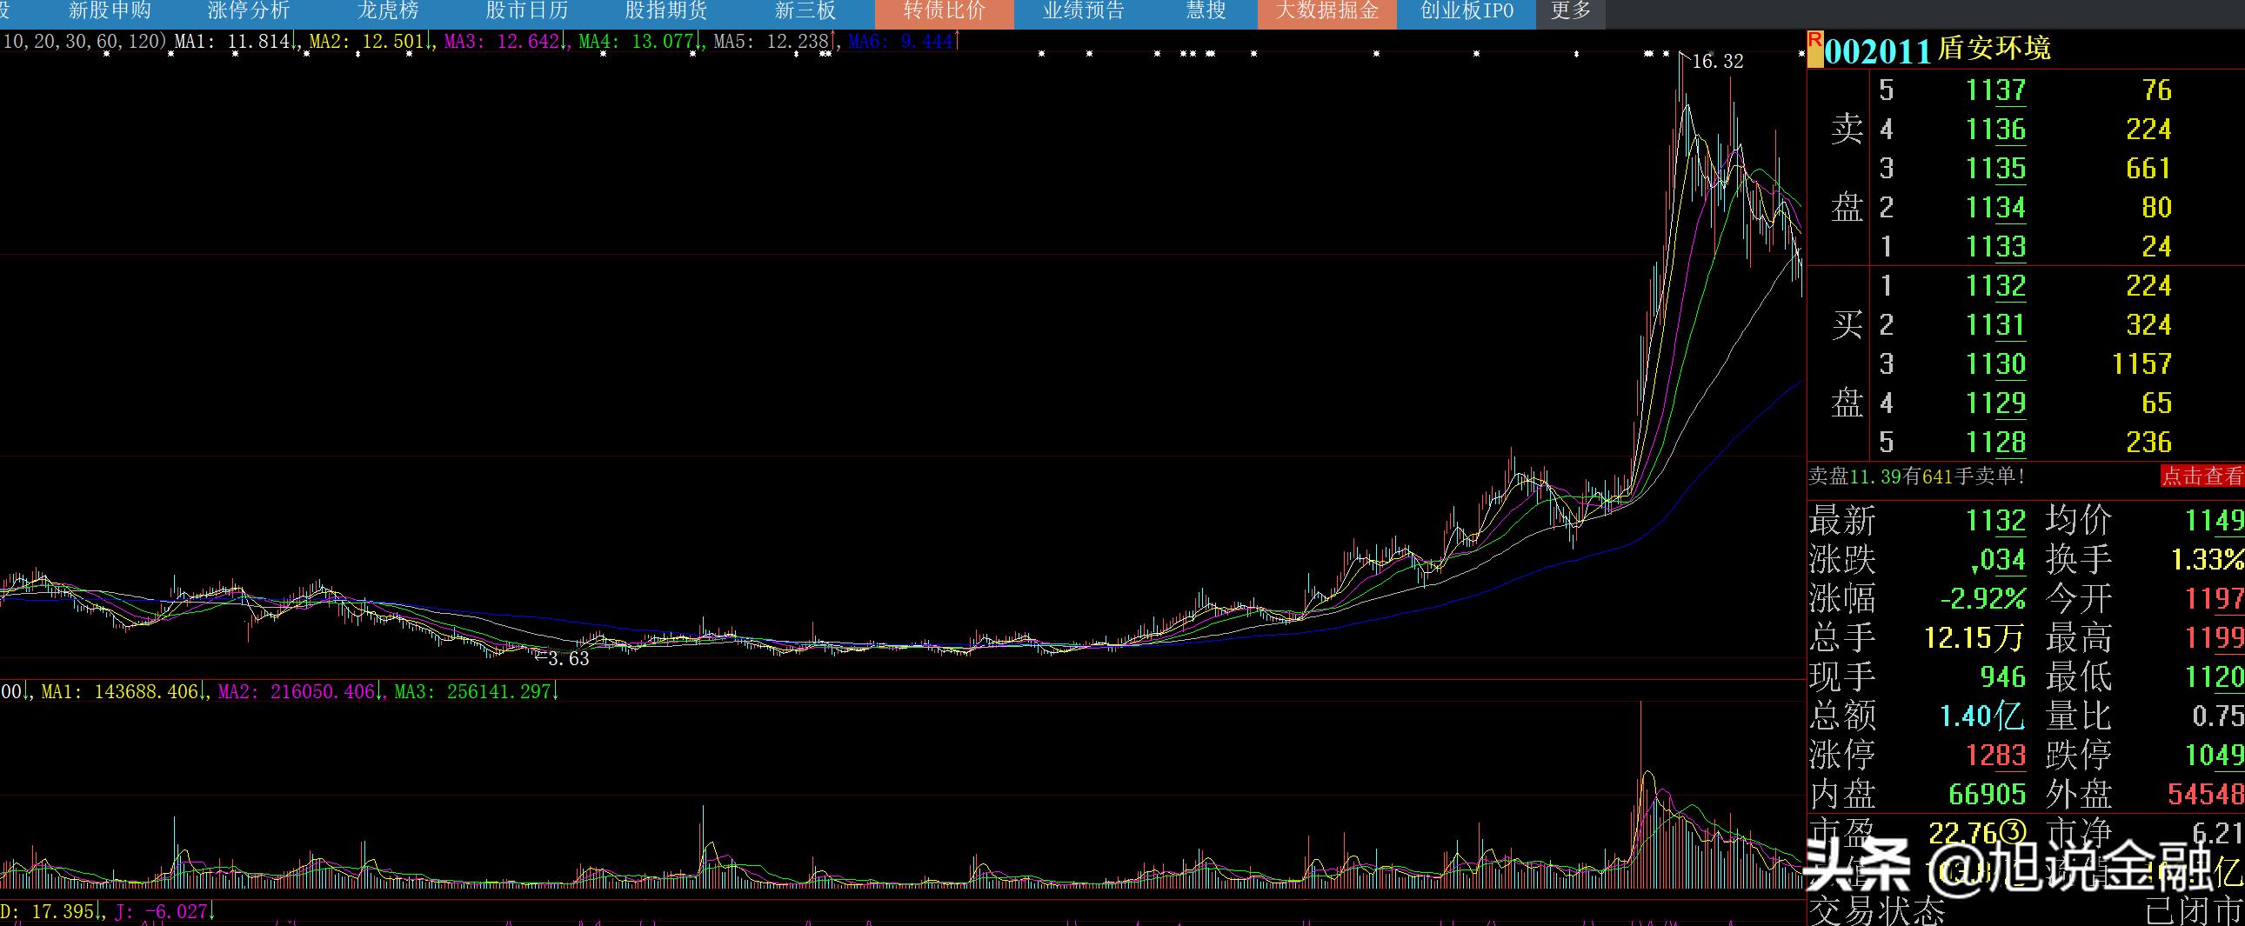Click the 3.63 low price marker
Image resolution: width=2245 pixels, height=926 pixels.
point(568,658)
